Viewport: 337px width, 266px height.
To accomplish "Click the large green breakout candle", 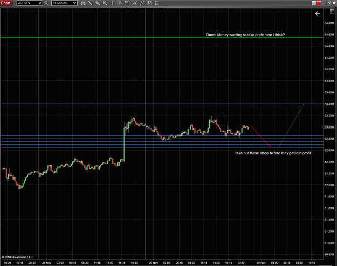I will pos(124,144).
